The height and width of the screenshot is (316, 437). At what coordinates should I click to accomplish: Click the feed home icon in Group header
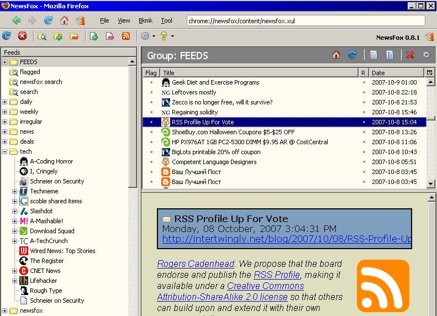pyautogui.click(x=336, y=55)
